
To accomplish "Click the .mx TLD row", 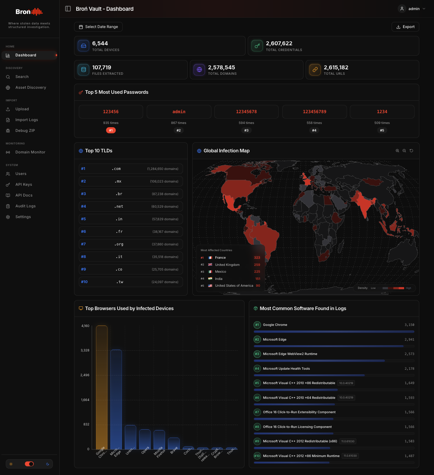I will pos(131,181).
